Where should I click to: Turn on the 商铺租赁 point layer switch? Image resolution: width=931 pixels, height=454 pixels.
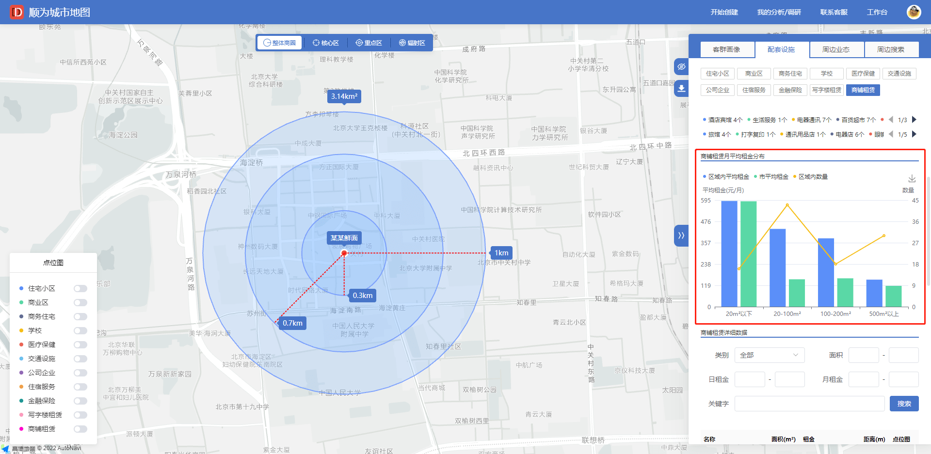[80, 429]
